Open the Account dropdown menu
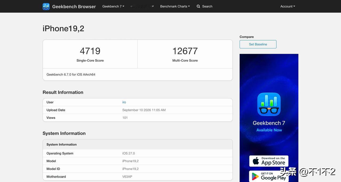Viewport: 341px width, 182px height. [288, 6]
